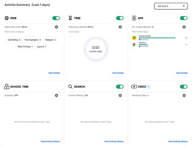Toggle Time supervision off
This screenshot has height=149, width=192.
pyautogui.click(x=120, y=18)
